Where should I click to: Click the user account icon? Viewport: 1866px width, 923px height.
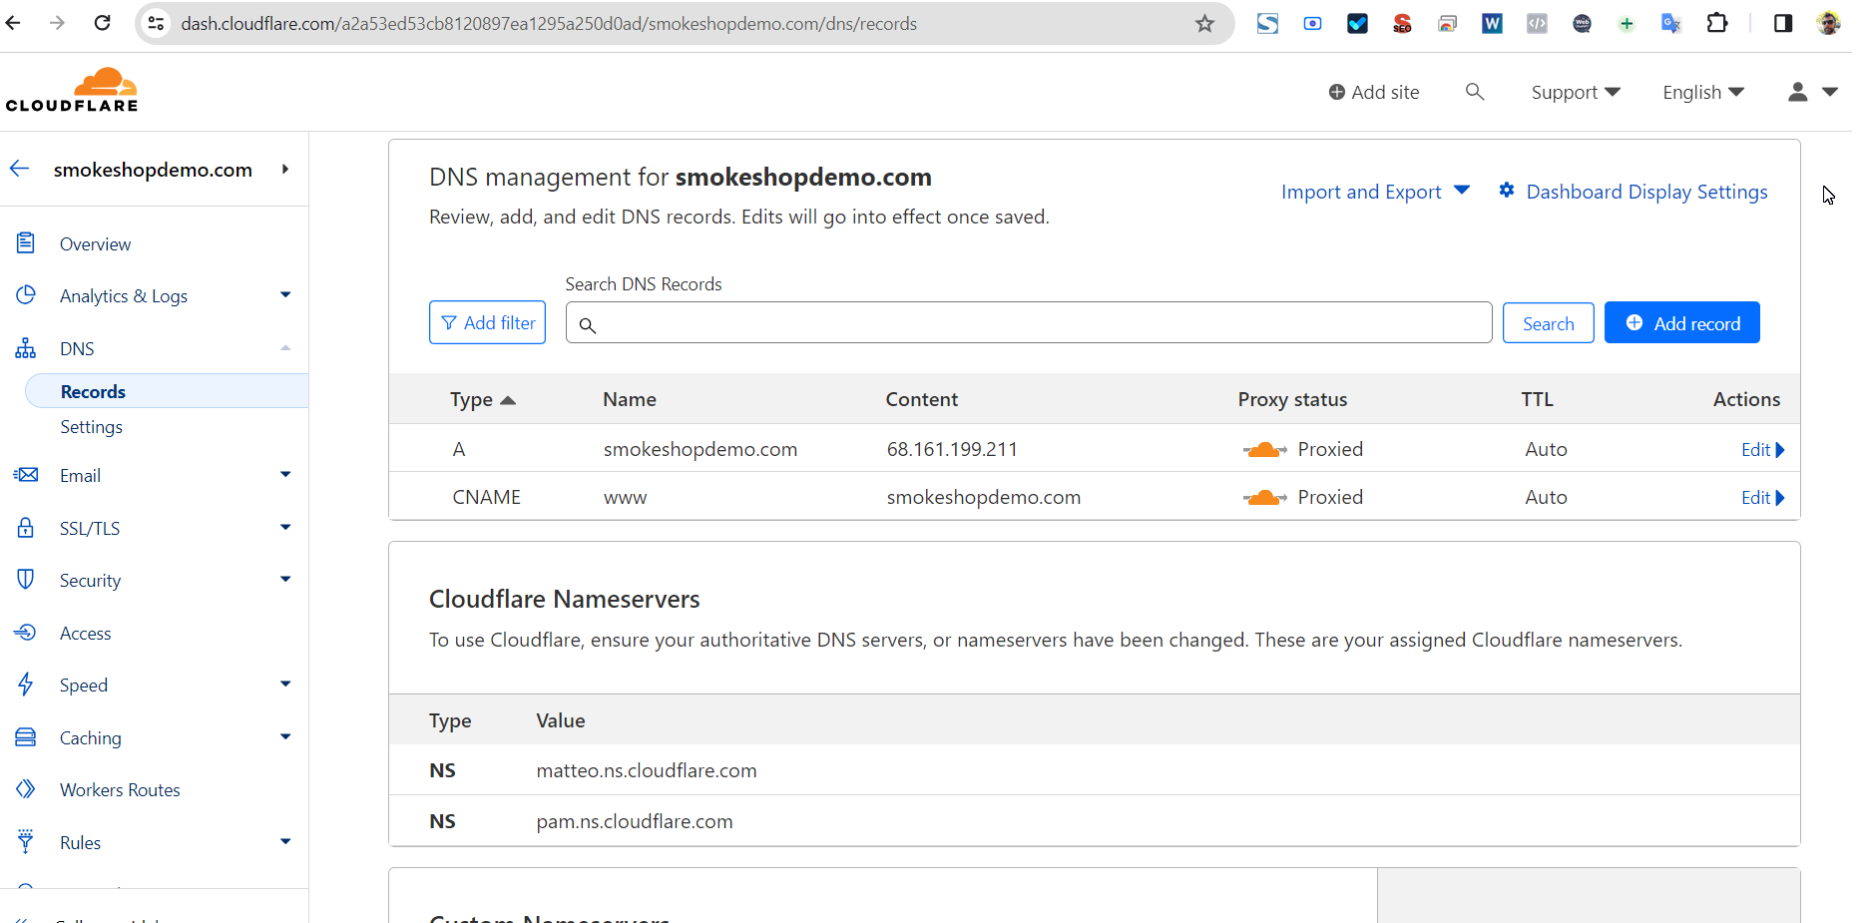pos(1797,92)
